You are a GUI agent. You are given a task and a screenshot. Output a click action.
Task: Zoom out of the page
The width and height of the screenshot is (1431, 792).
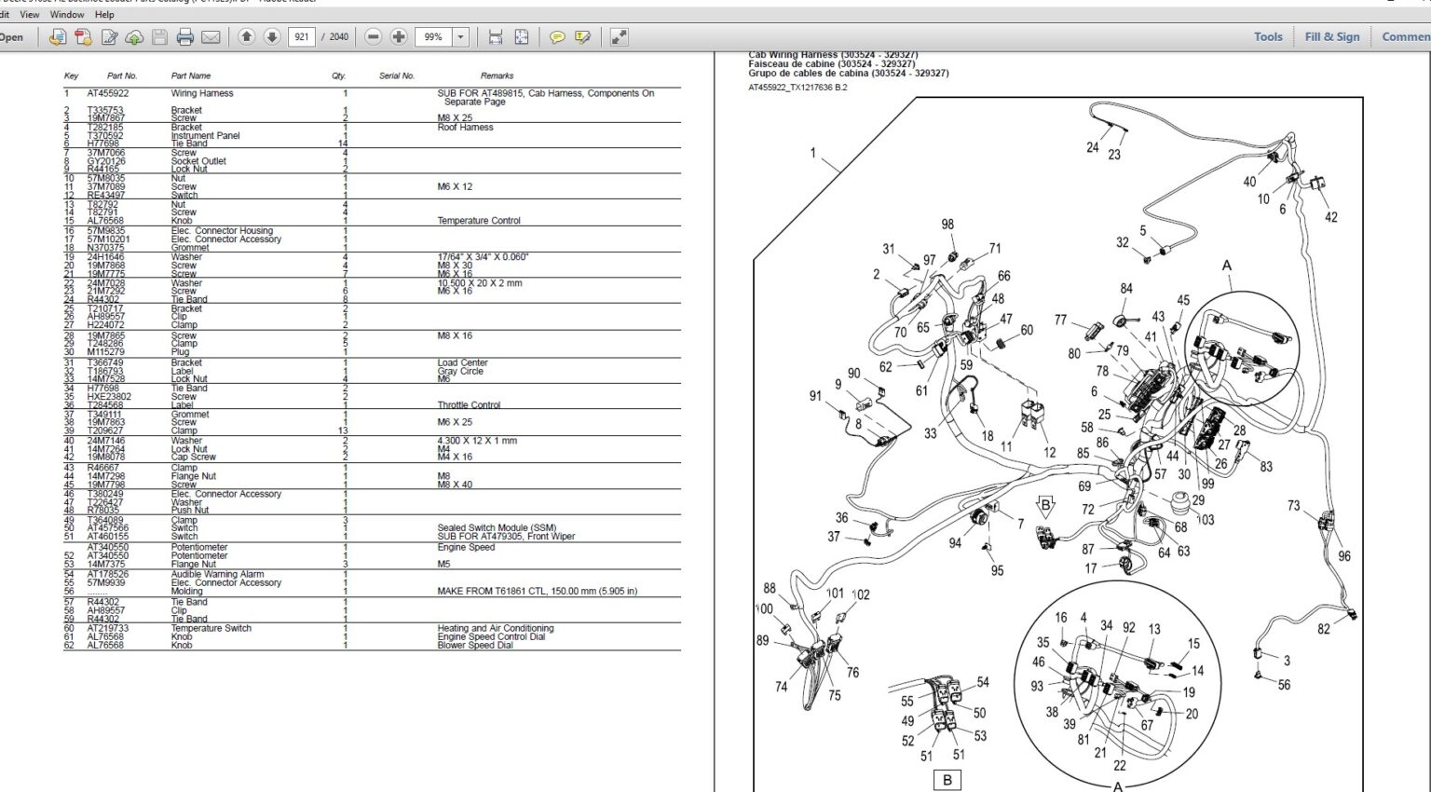coord(375,37)
